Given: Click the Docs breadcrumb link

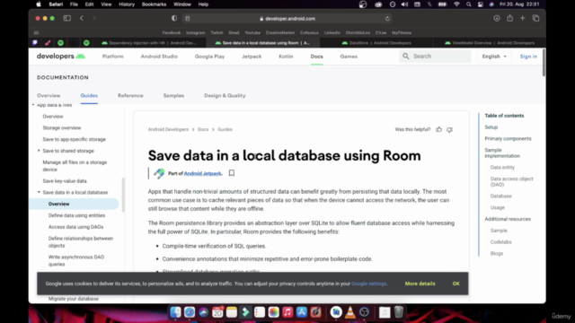Looking at the screenshot, I should (x=203, y=129).
